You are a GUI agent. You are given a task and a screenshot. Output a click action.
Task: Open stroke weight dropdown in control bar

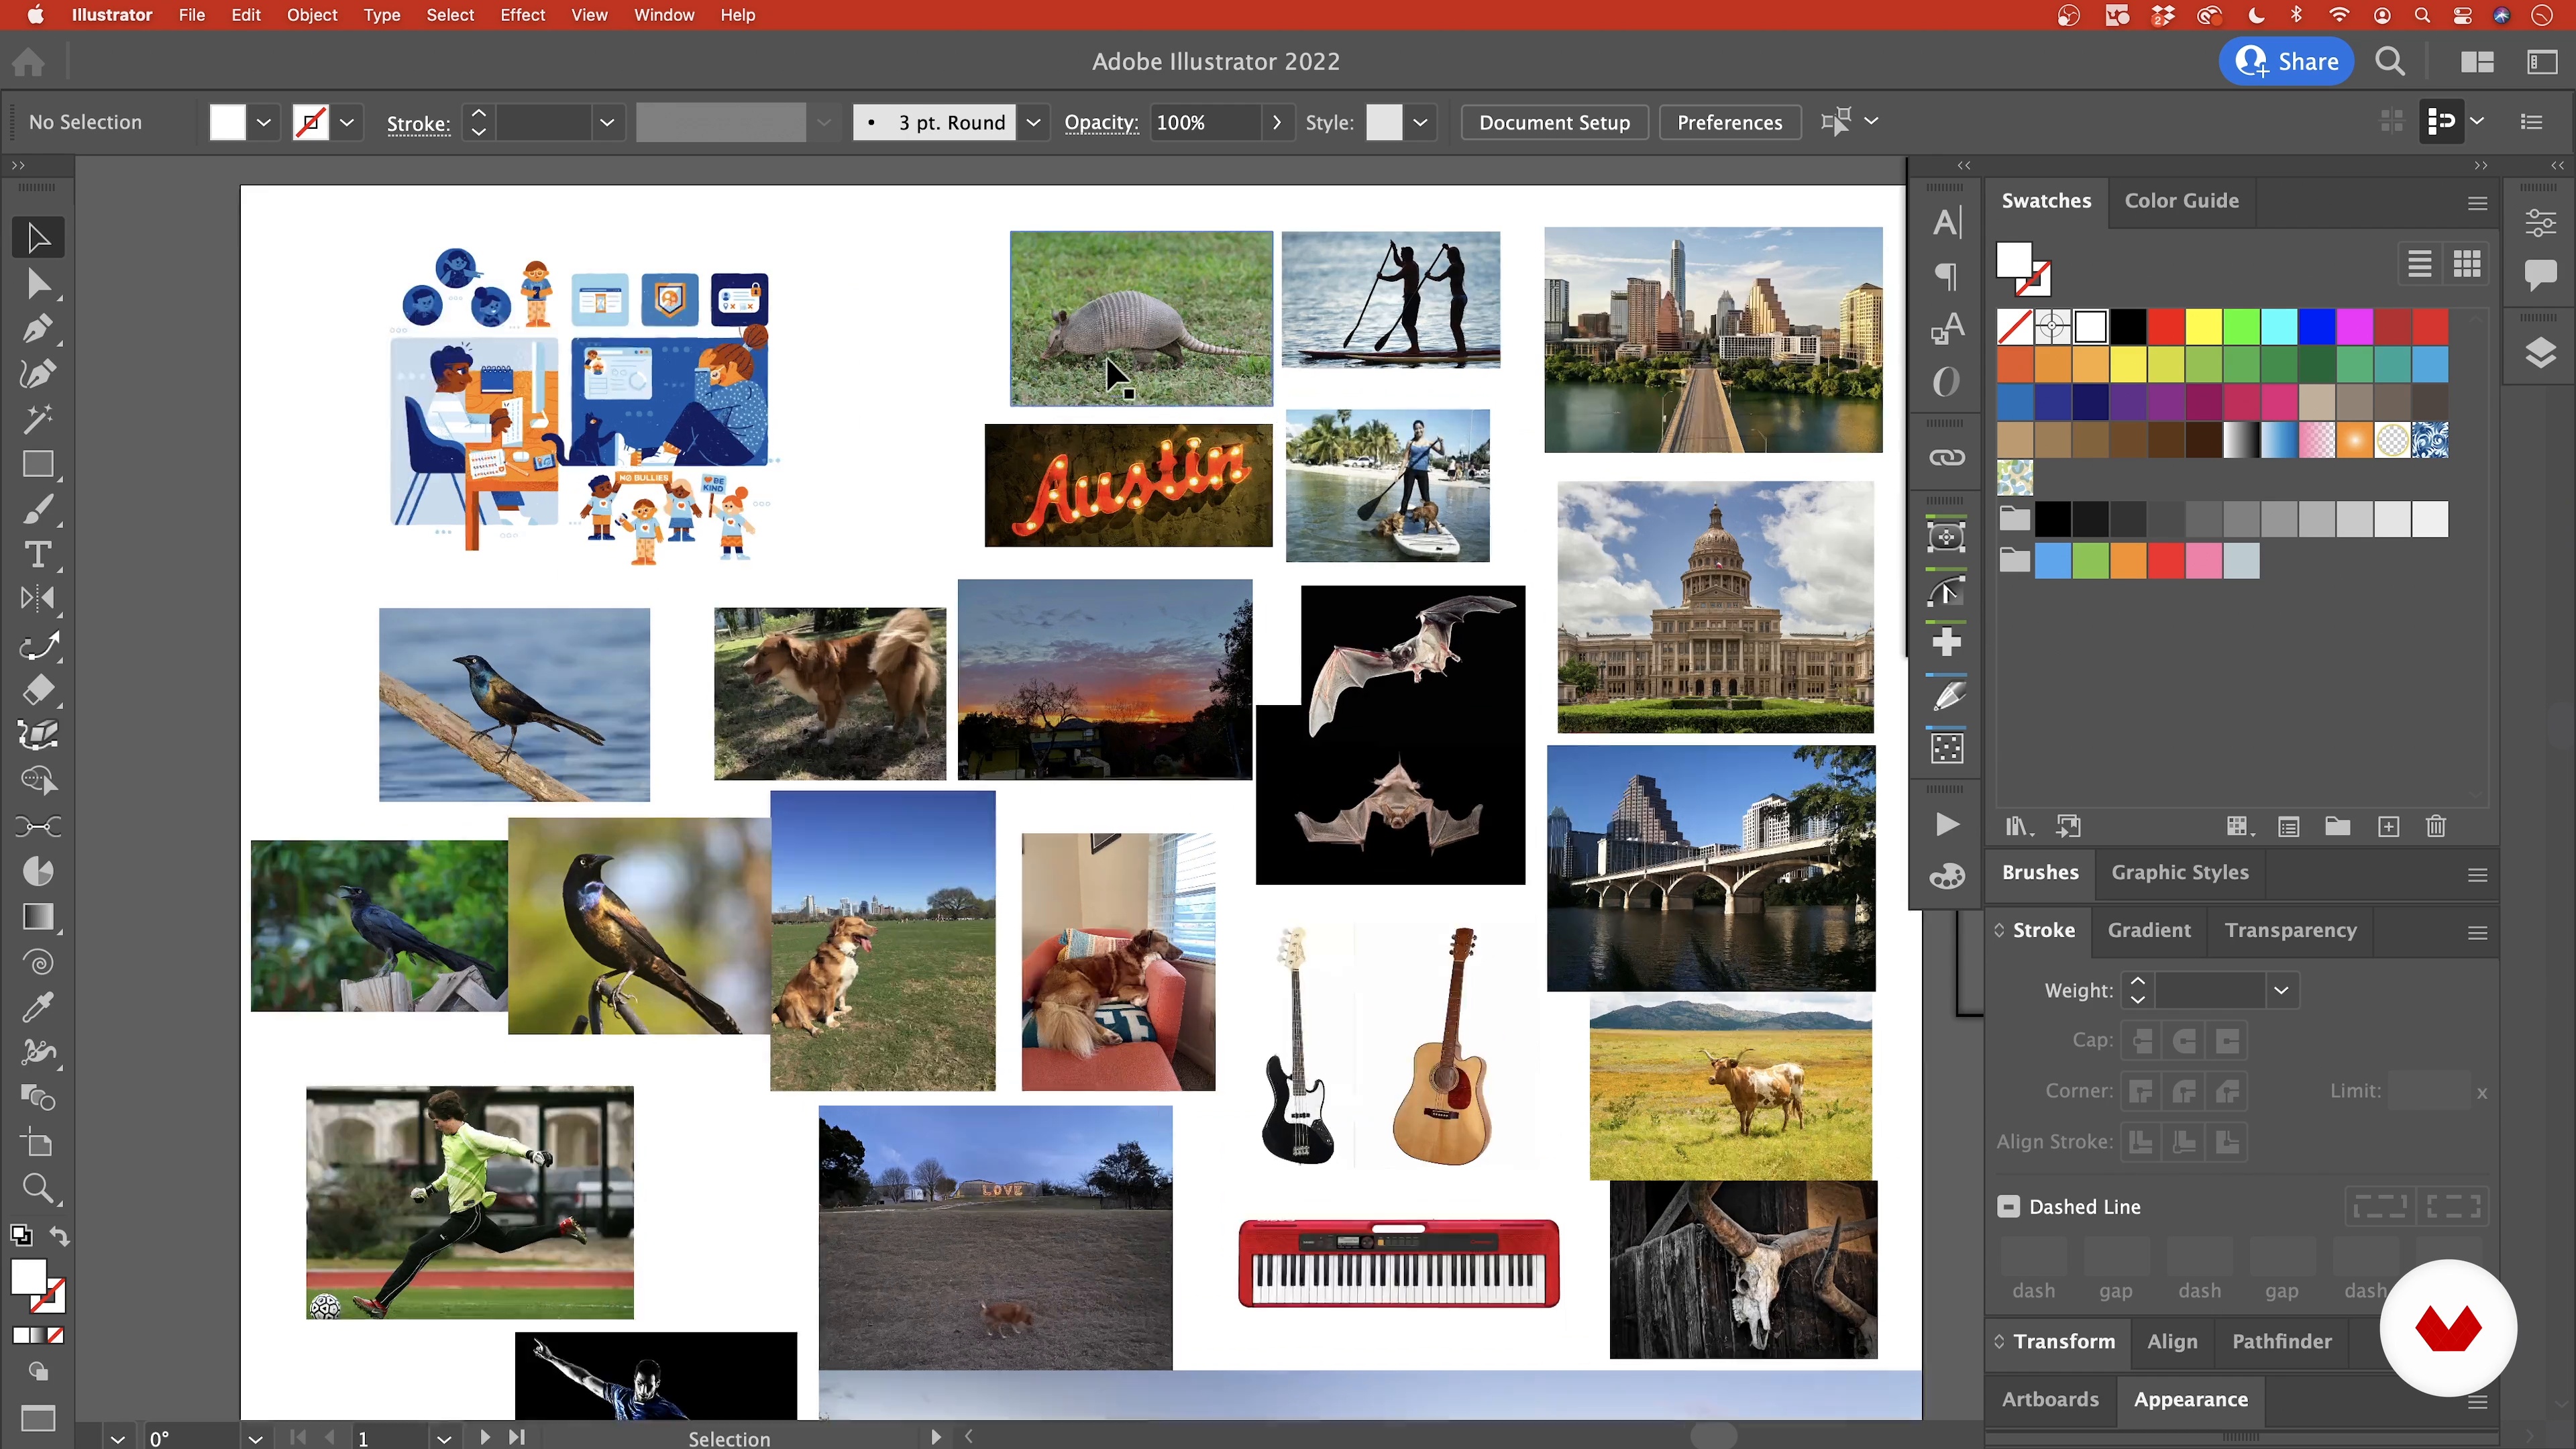pos(606,122)
